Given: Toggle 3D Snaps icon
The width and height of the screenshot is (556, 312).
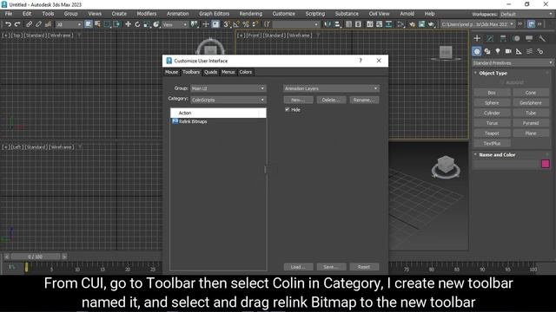Looking at the screenshot, I should 227,24.
